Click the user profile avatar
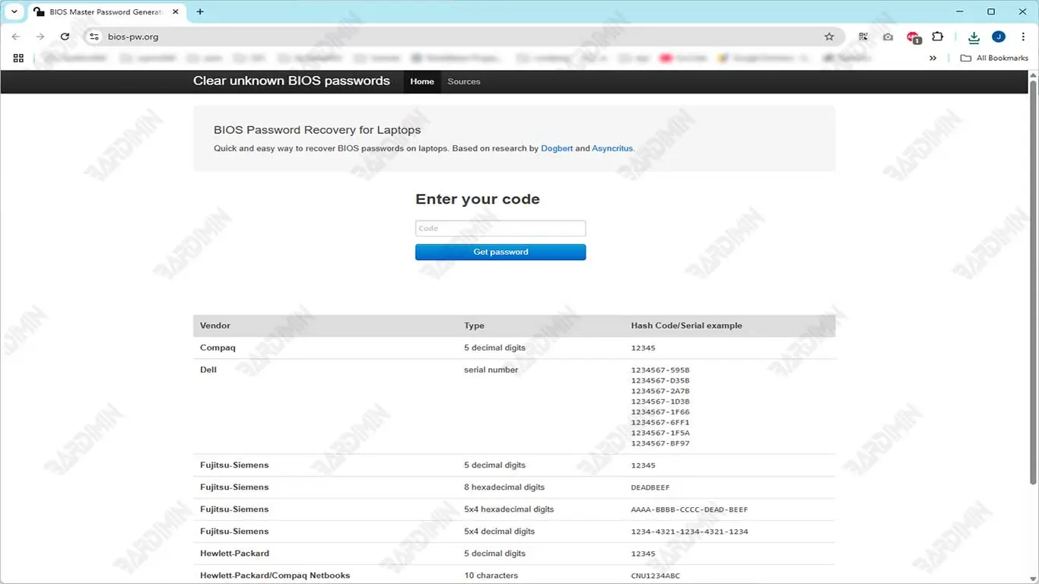Screen dimensions: 1039x584 [x=999, y=36]
